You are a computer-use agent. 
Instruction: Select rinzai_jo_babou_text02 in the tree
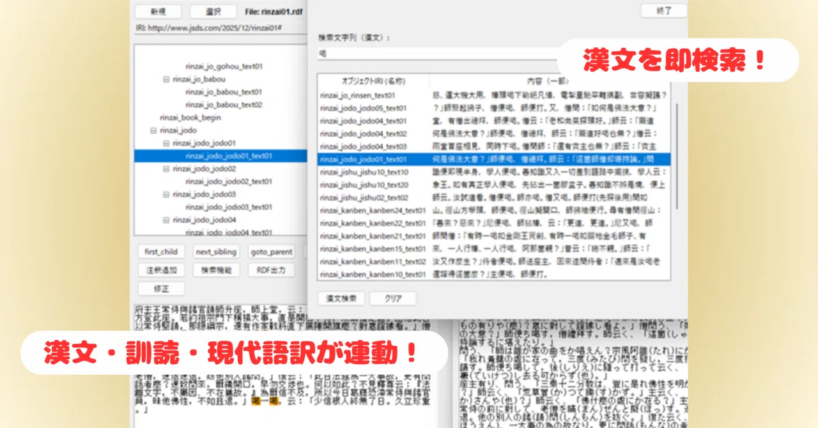pos(224,105)
